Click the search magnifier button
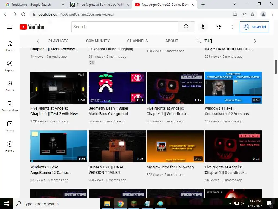This screenshot has height=209, width=278. (x=186, y=27)
